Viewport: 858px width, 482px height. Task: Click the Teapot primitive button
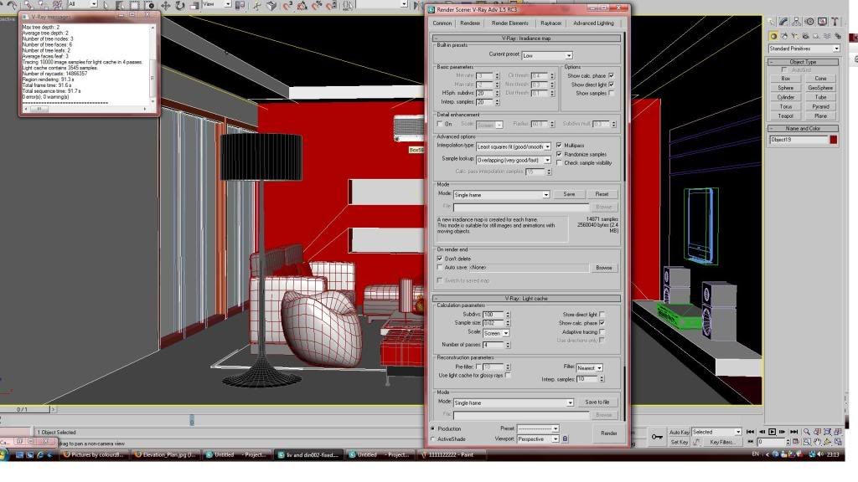[x=785, y=115]
